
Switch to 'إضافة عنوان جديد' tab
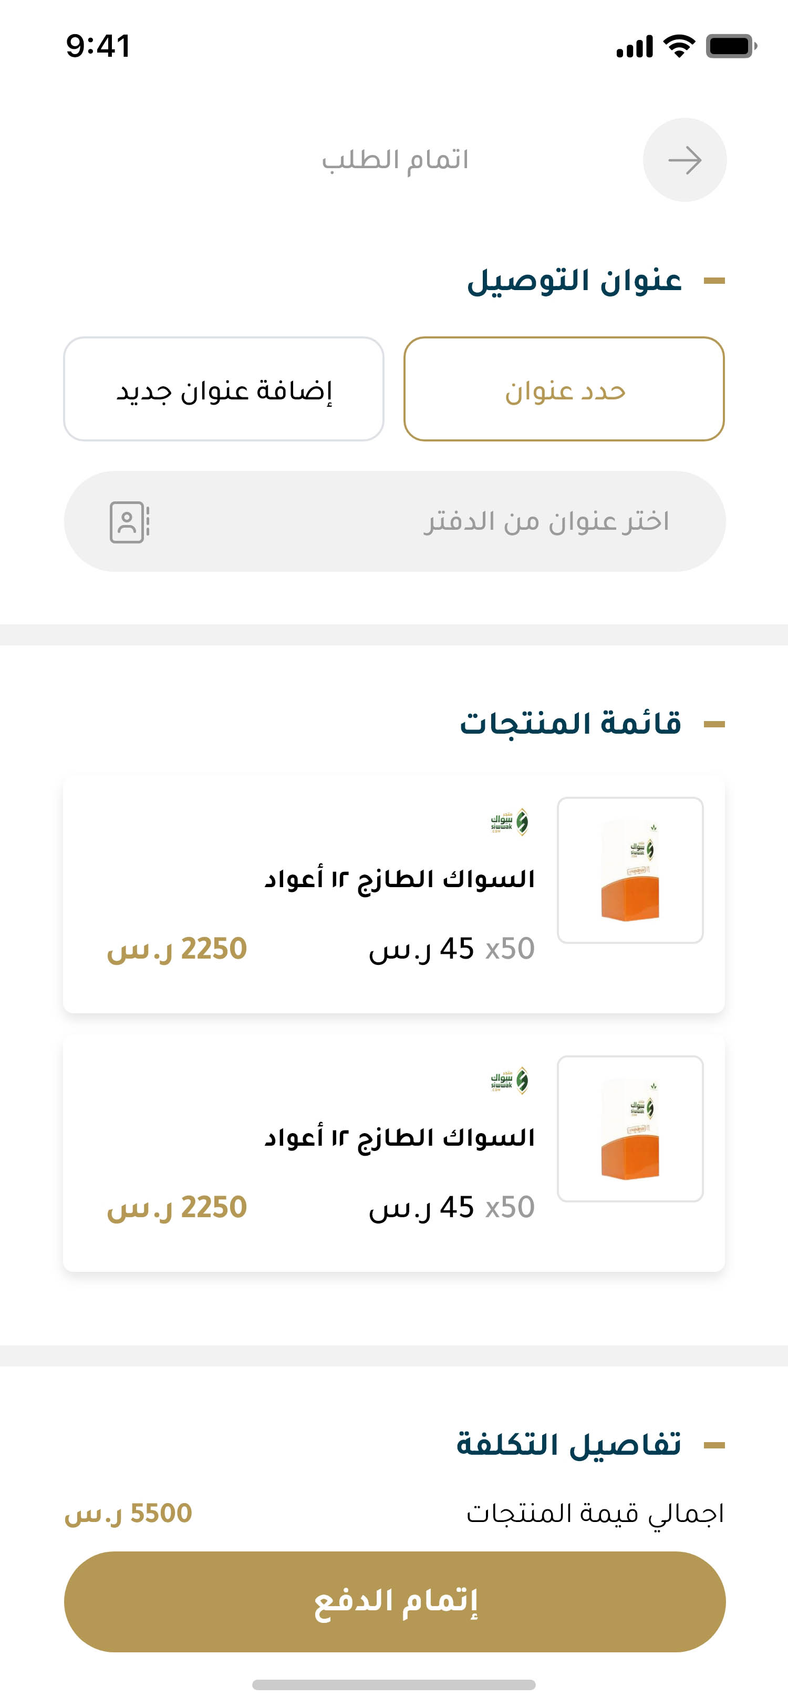click(x=224, y=389)
